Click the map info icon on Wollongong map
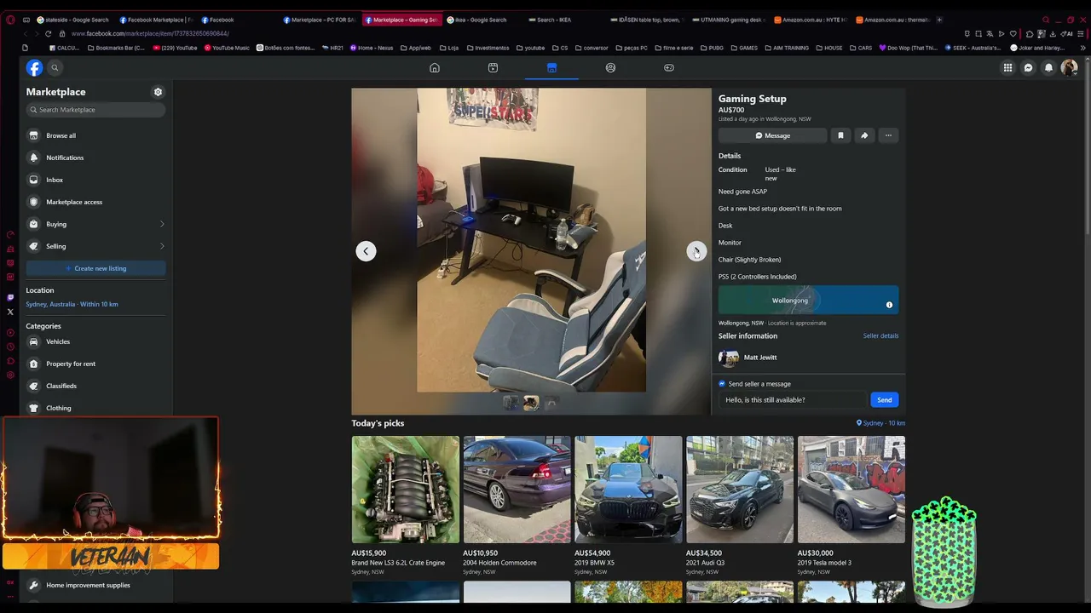The height and width of the screenshot is (613, 1091). coord(889,305)
